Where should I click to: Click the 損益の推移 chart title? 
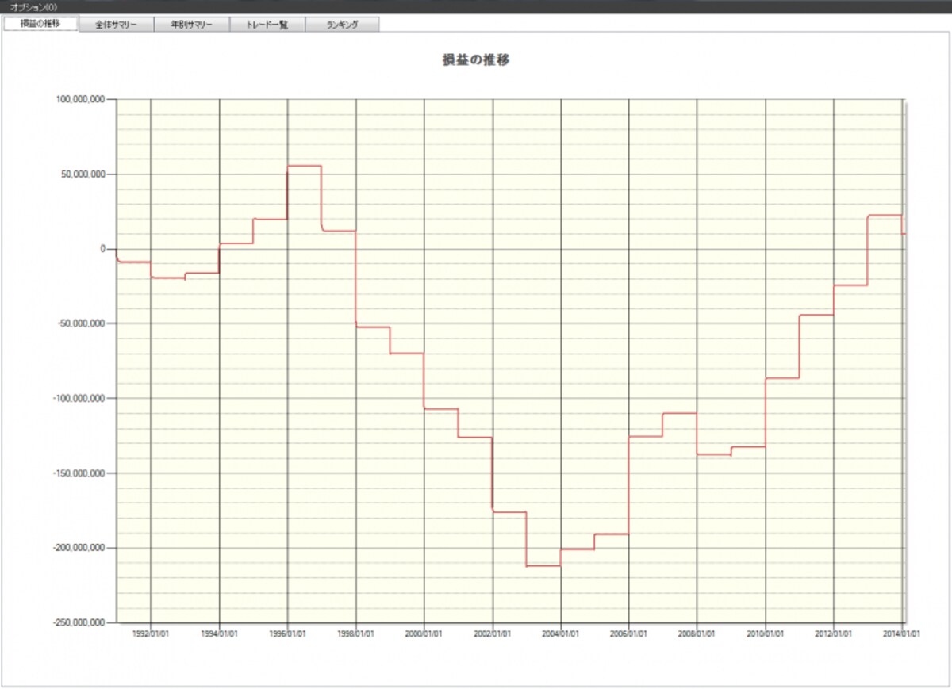pos(476,60)
